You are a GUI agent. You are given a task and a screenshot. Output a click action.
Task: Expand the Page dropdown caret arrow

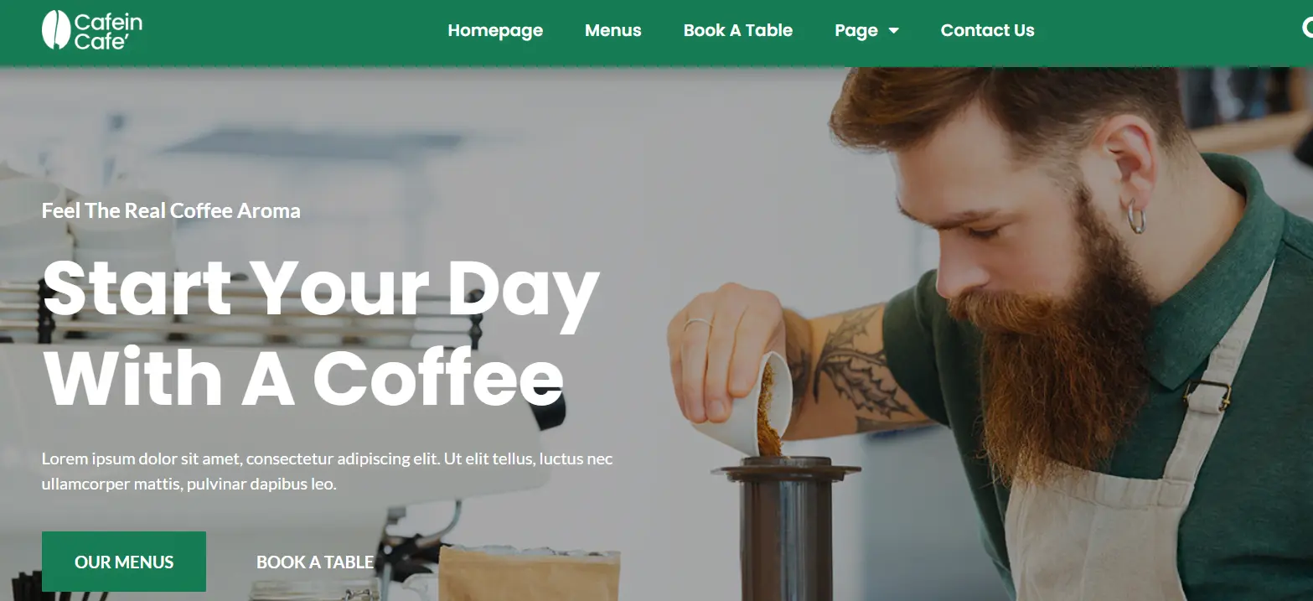(893, 31)
